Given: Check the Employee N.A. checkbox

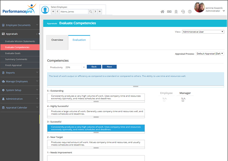Looking at the screenshot, I should pyautogui.click(x=164, y=101).
